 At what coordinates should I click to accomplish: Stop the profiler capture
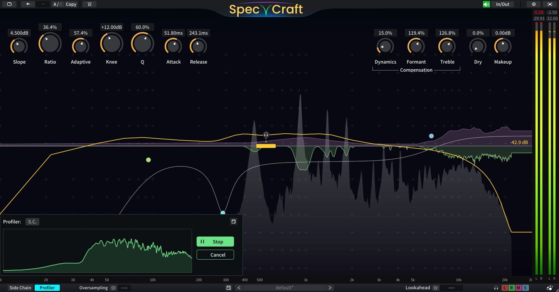point(215,242)
